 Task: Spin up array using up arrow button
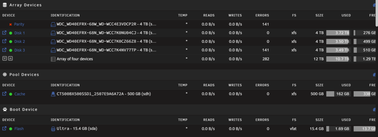pyautogui.click(x=10, y=59)
